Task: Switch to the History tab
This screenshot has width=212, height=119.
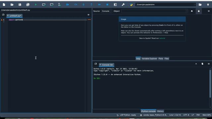Action: (x=160, y=111)
